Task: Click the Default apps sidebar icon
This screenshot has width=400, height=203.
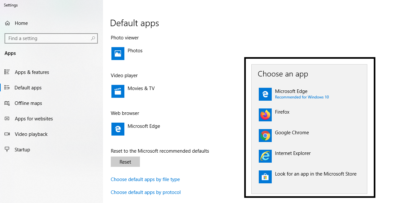Action: (x=7, y=88)
